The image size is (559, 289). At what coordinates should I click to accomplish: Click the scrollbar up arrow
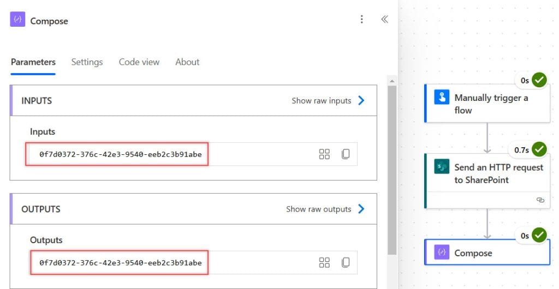[392, 81]
